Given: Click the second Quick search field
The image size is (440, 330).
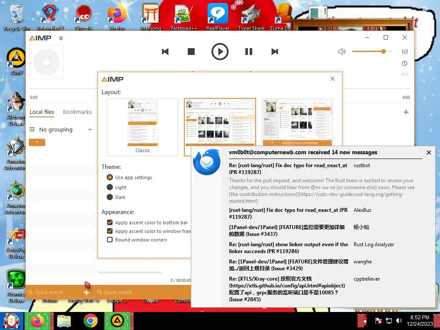Looking at the screenshot, I should click(x=143, y=292).
